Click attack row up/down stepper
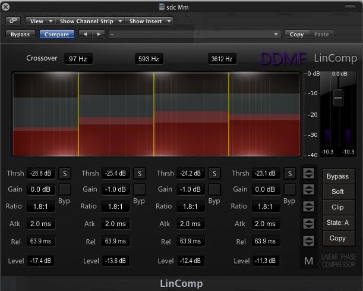363x291 pixels. (308, 224)
